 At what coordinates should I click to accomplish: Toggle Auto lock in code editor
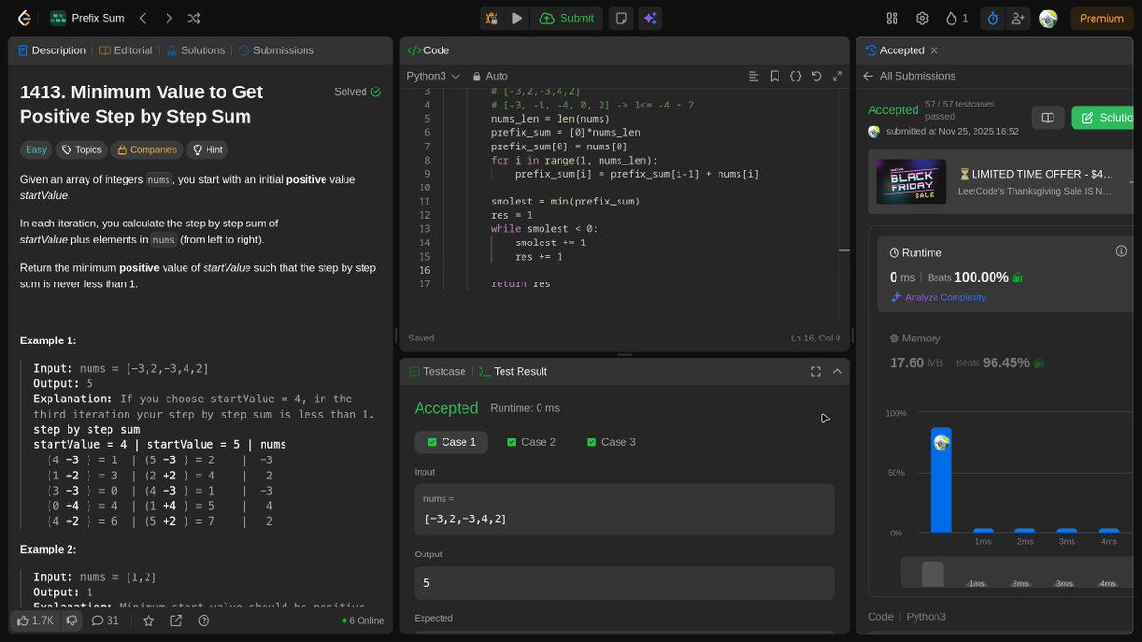pyautogui.click(x=490, y=76)
